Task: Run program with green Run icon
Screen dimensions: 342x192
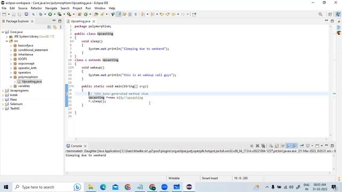Action: click(x=50, y=14)
